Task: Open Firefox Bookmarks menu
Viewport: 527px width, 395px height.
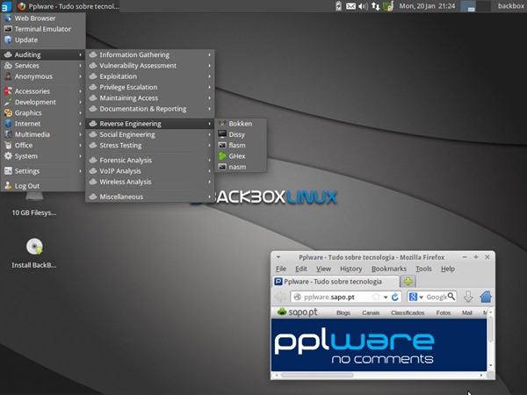Action: 389,269
